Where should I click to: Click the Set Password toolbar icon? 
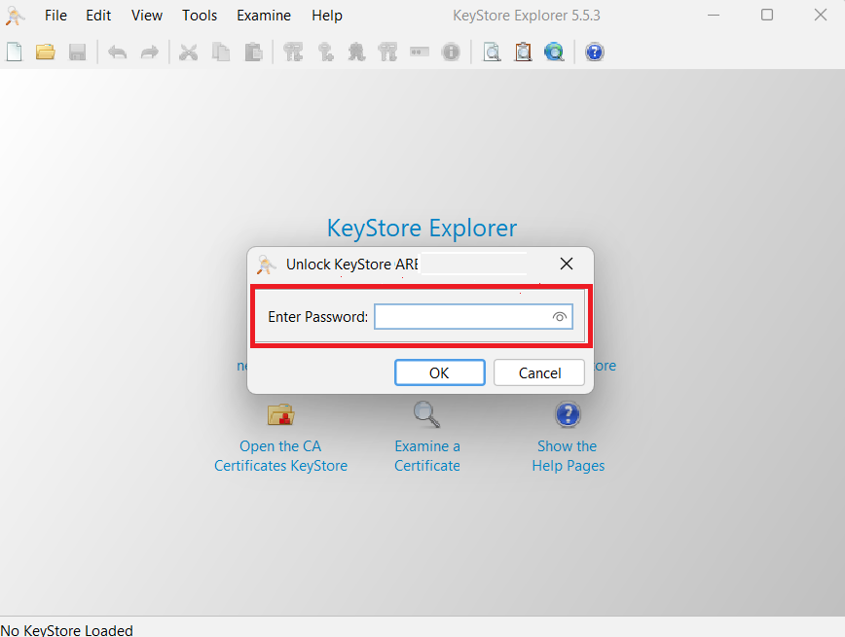[x=420, y=52]
